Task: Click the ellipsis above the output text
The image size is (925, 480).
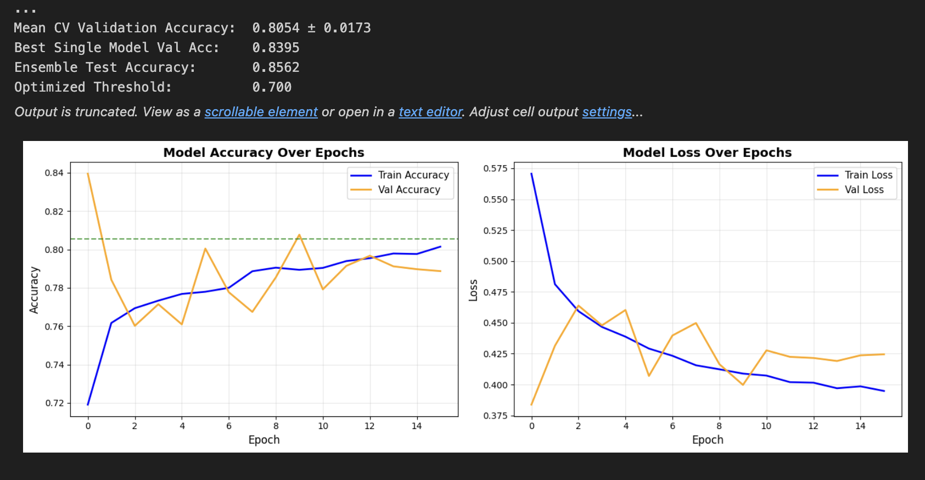Action: [x=25, y=10]
